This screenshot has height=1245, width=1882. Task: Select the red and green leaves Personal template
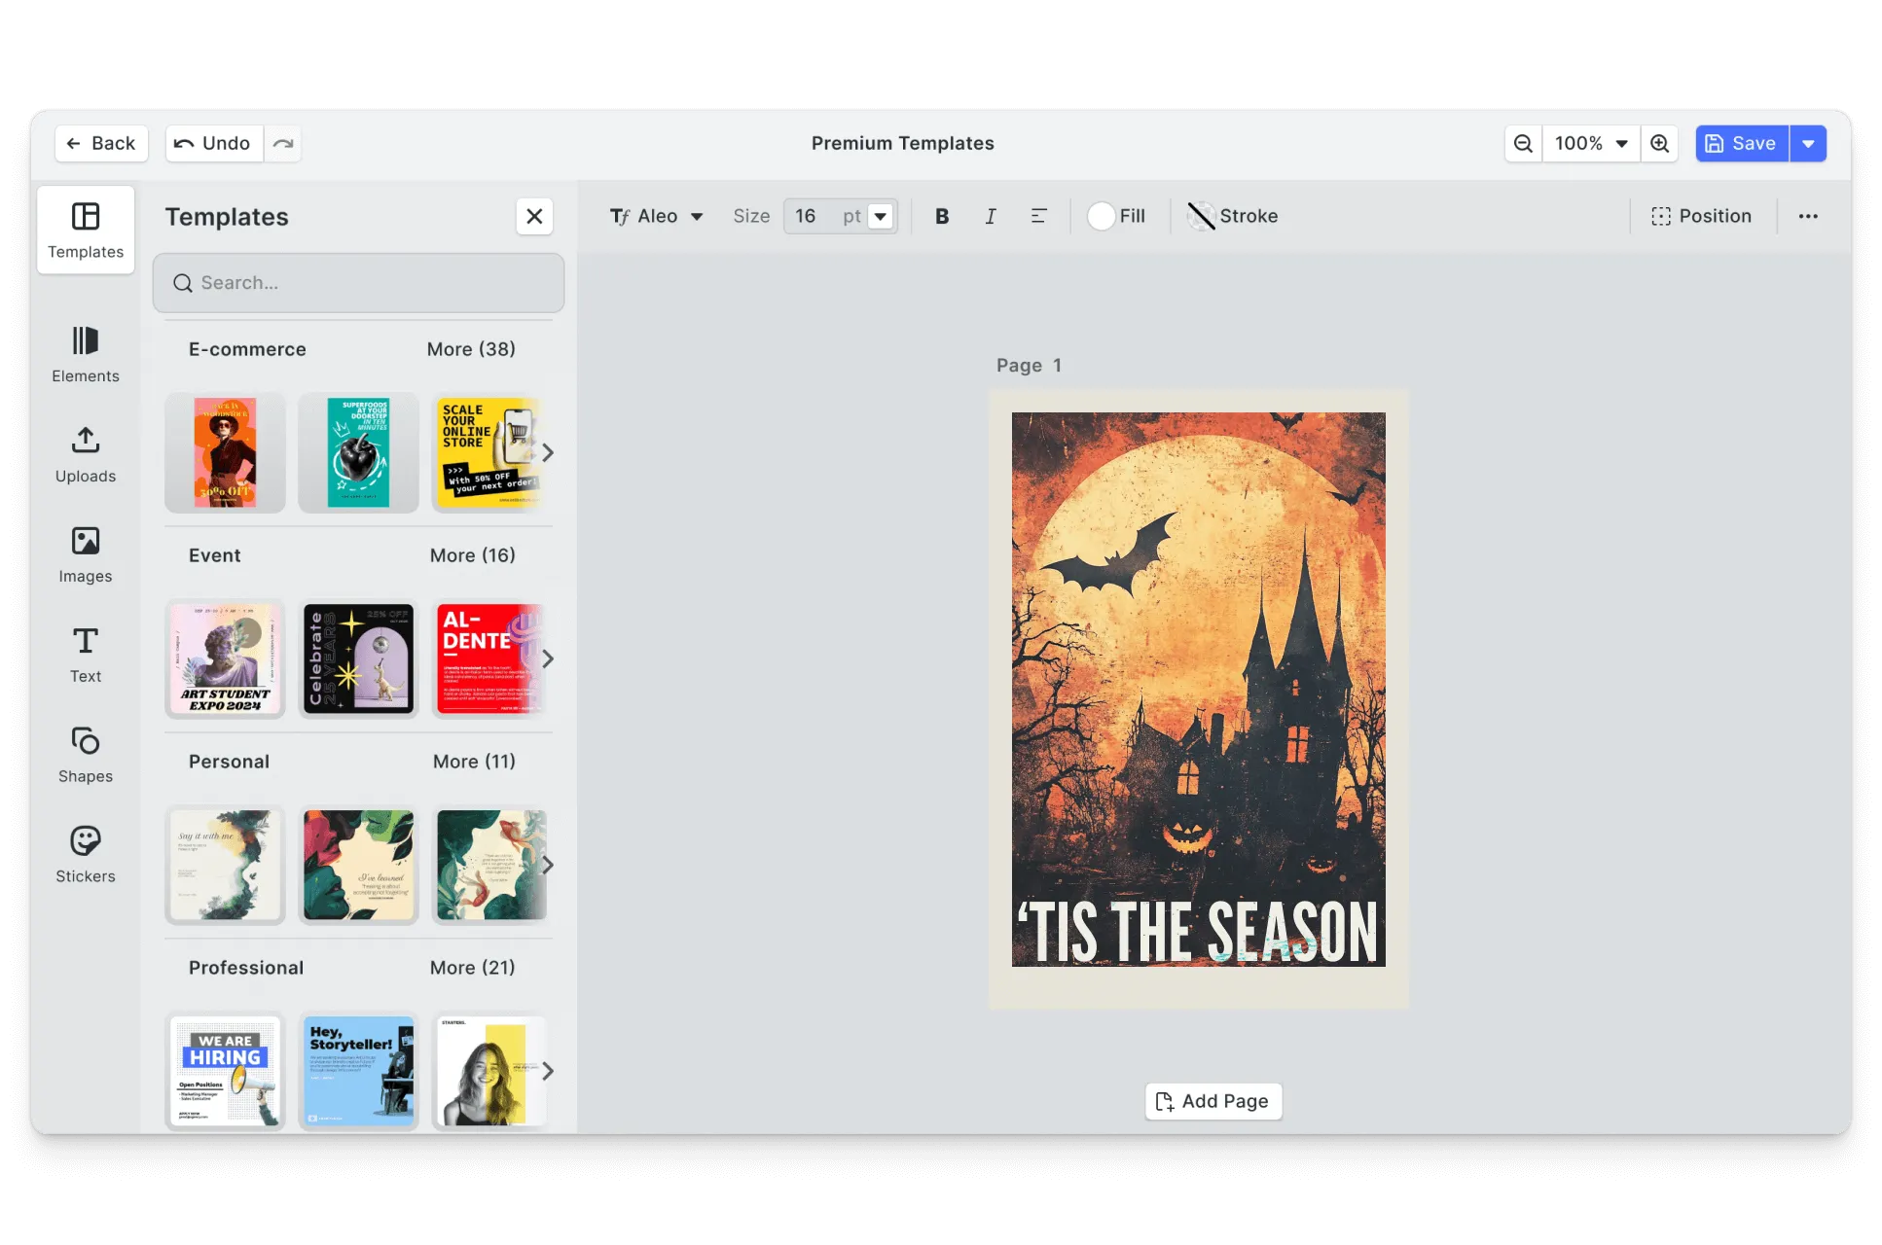point(358,865)
